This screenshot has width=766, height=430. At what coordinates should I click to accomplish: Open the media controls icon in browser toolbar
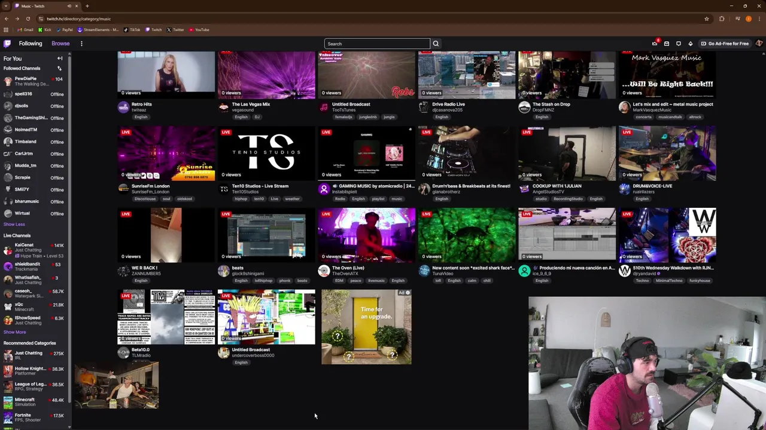tap(737, 19)
